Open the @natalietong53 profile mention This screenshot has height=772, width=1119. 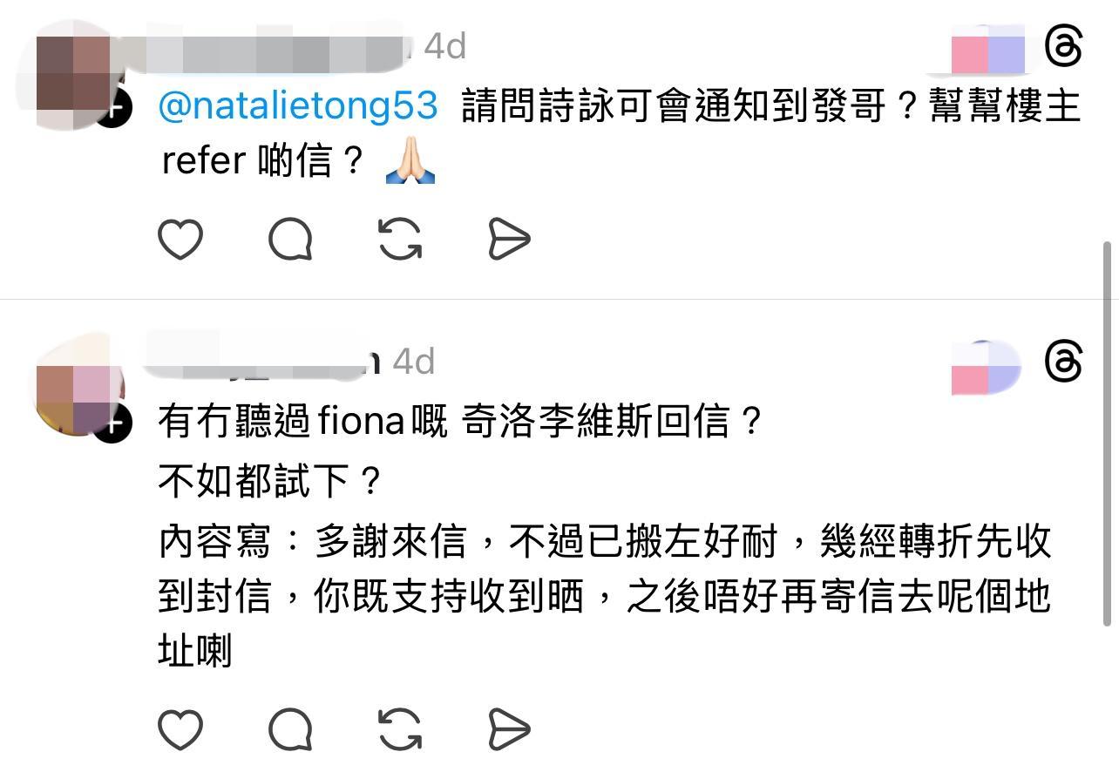[298, 106]
